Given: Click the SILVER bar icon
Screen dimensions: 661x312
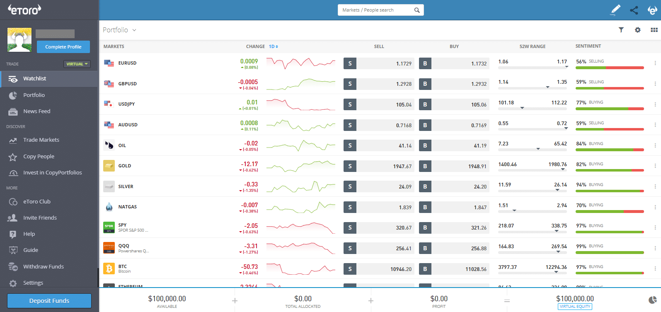Looking at the screenshot, I should click(x=109, y=186).
